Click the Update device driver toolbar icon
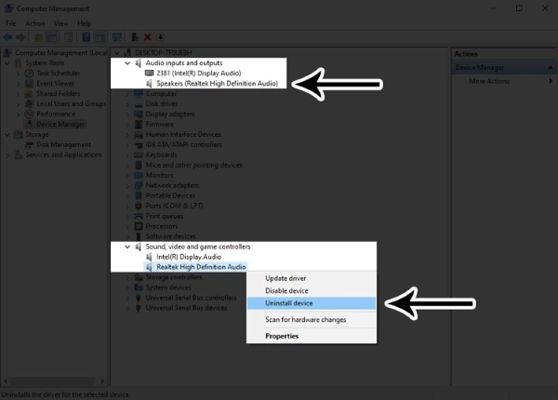This screenshot has width=558, height=400. pyautogui.click(x=135, y=37)
